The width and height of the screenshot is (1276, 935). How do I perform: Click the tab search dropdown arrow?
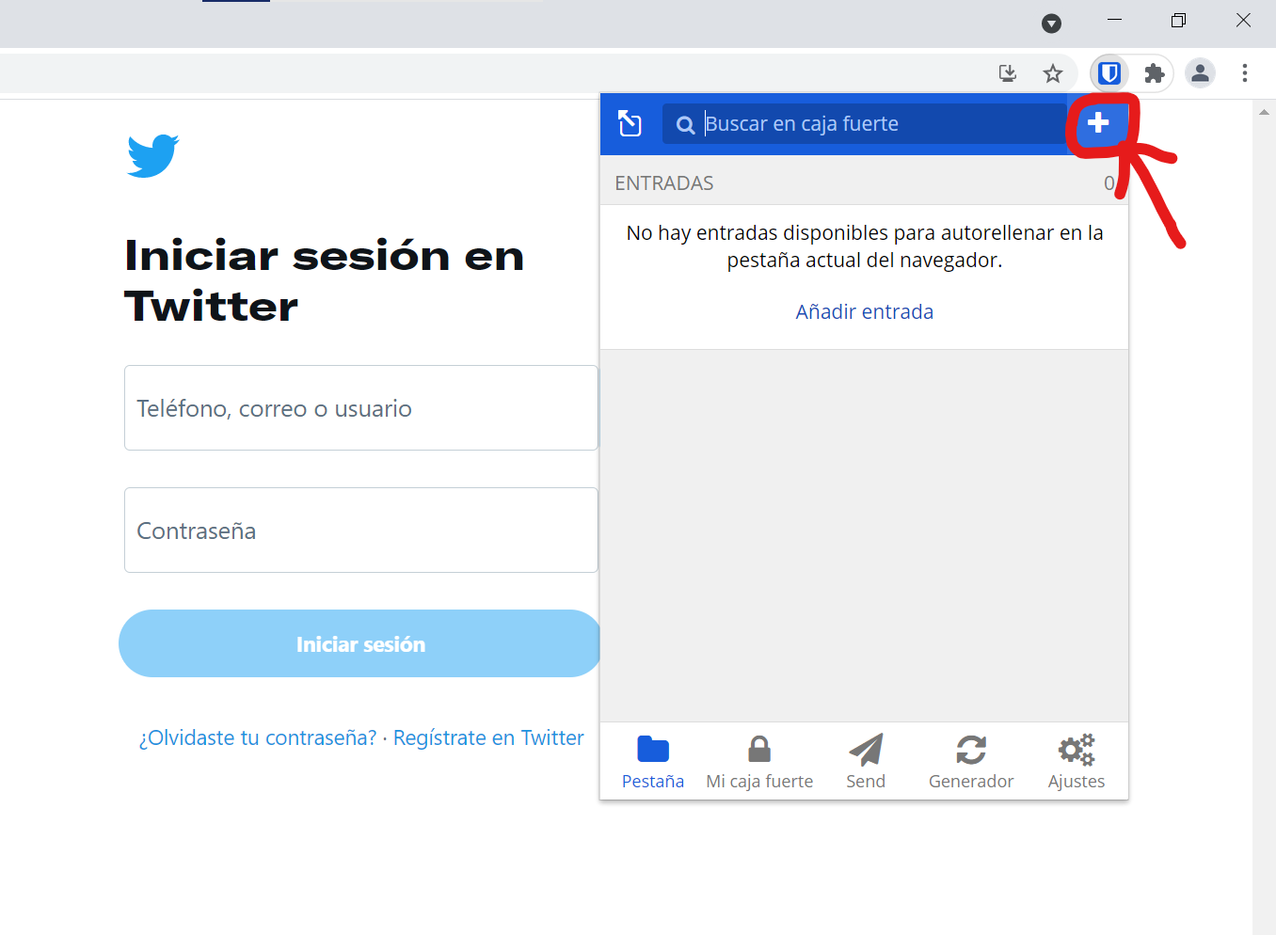click(1052, 24)
